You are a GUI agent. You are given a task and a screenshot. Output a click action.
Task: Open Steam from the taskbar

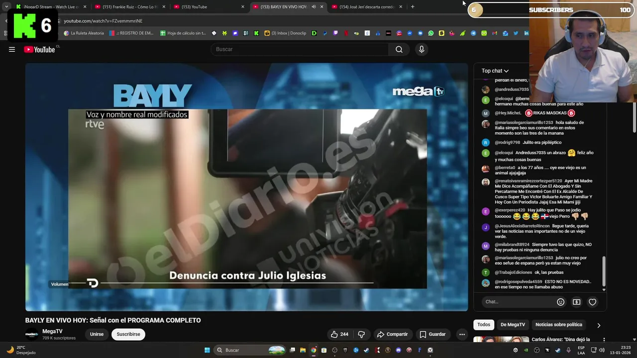point(366,350)
